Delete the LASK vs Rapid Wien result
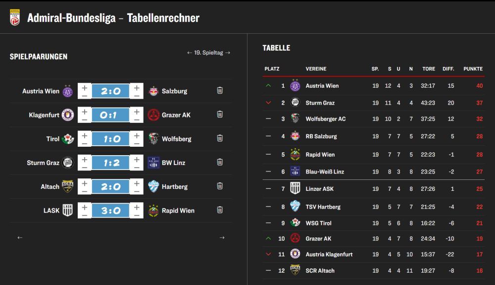Screen dimensions: 495x285 (220, 210)
